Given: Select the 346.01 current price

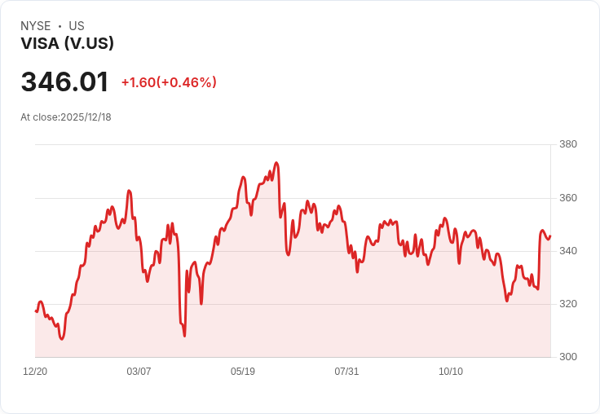Looking at the screenshot, I should point(64,81).
